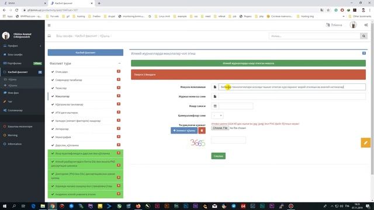Open the co-authors count dropdown

click(217, 116)
